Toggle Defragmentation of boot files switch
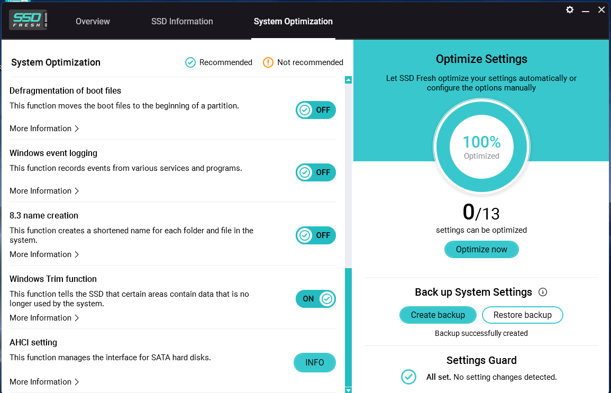611x393 pixels. [316, 110]
